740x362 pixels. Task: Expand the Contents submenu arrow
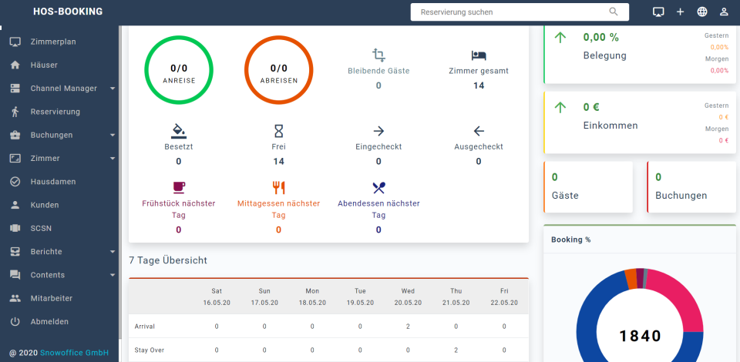[x=113, y=275]
